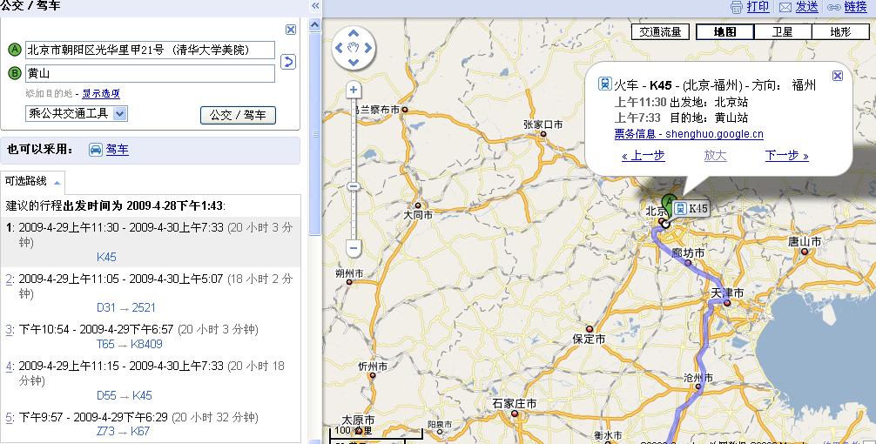Click the sidebar scrollbar up arrow
Image resolution: width=876 pixels, height=444 pixels.
(x=315, y=24)
